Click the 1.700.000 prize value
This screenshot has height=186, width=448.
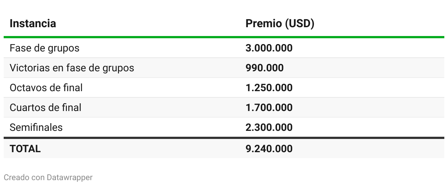coord(269,108)
